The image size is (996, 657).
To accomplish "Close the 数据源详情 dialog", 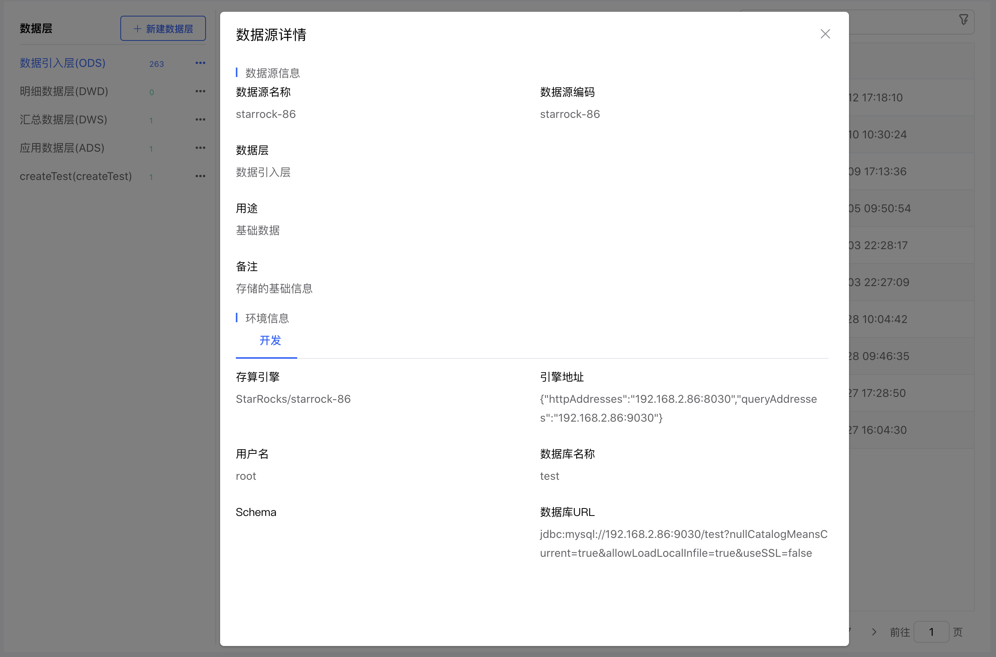I will click(825, 34).
